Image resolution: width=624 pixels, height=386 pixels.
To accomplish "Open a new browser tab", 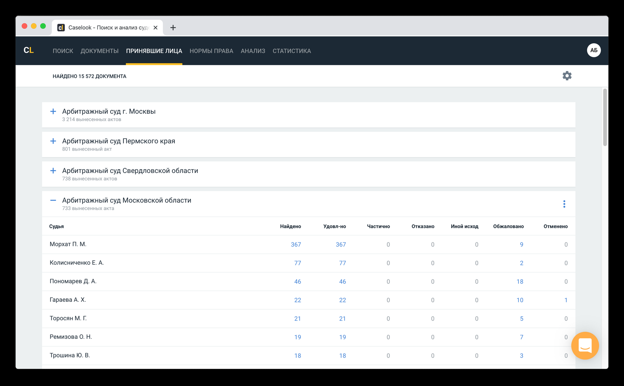I will click(173, 27).
